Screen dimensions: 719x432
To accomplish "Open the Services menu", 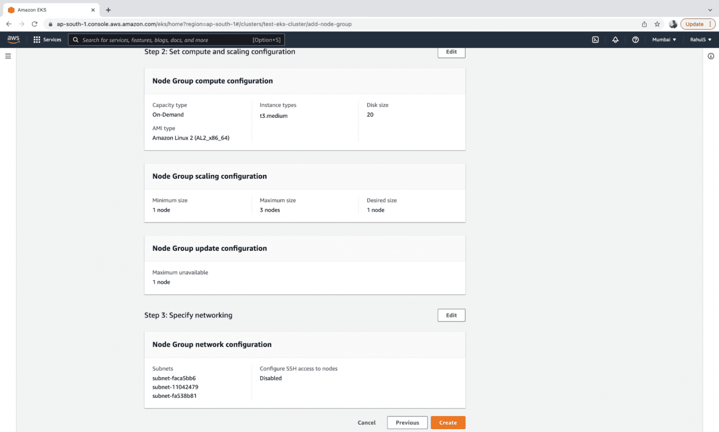I will pyautogui.click(x=52, y=40).
